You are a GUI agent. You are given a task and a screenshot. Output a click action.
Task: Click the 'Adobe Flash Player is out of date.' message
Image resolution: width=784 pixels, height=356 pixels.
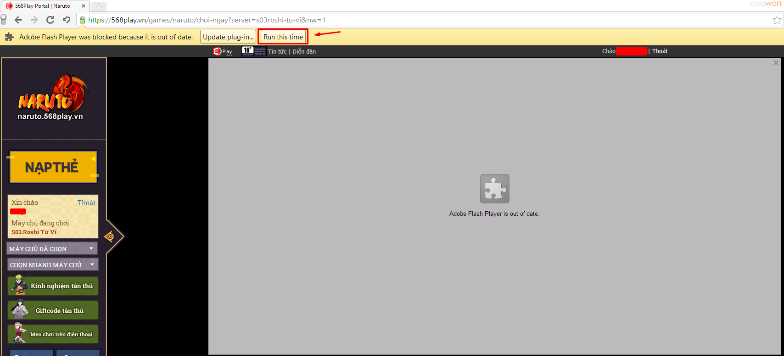(494, 214)
